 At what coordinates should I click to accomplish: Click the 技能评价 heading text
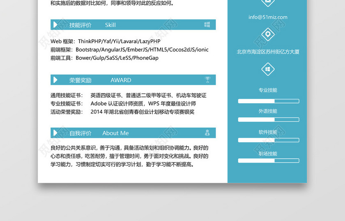(x=80, y=25)
